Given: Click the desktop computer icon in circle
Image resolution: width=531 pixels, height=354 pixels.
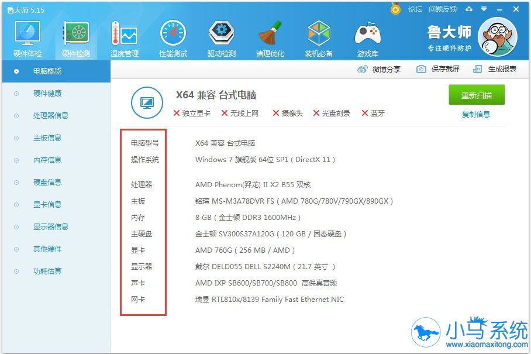Looking at the screenshot, I should coord(147,102).
